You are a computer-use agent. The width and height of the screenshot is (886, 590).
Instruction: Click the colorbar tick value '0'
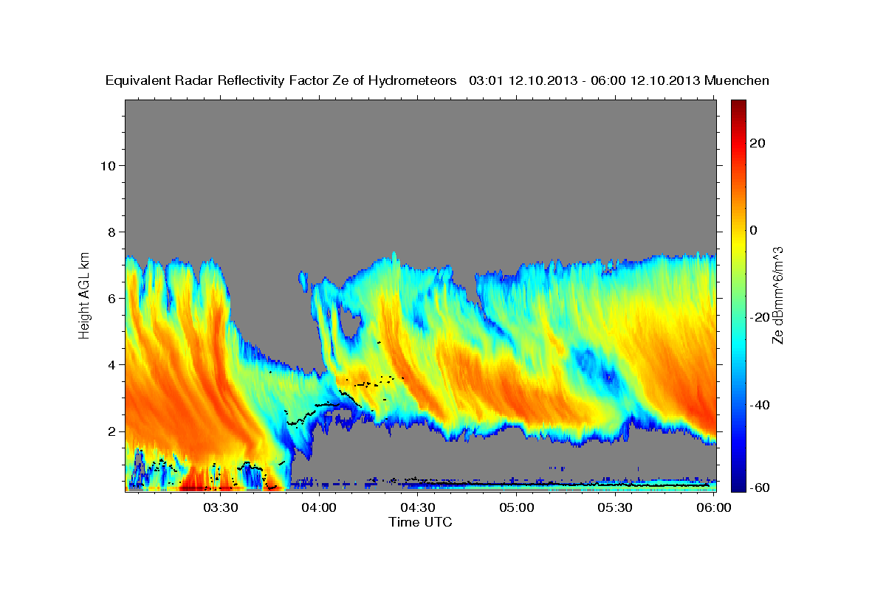click(x=753, y=230)
